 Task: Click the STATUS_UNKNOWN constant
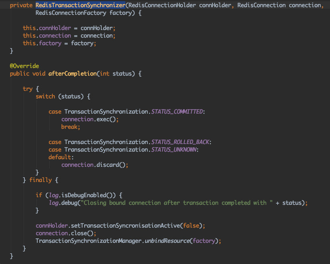(174, 150)
